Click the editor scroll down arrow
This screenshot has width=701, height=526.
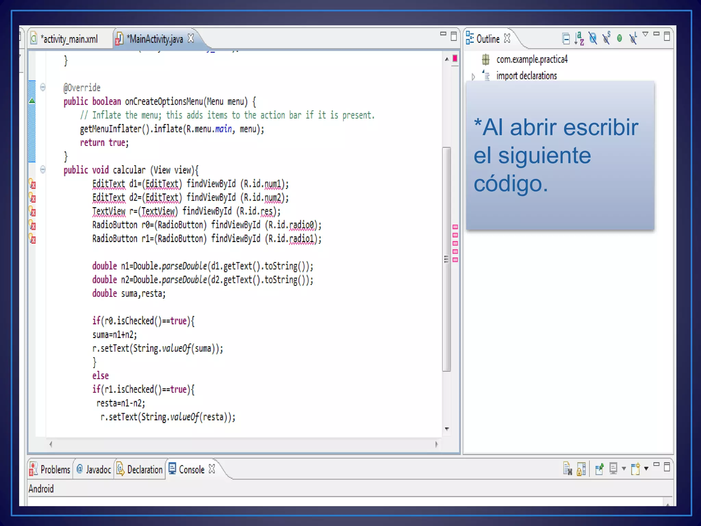(x=447, y=429)
